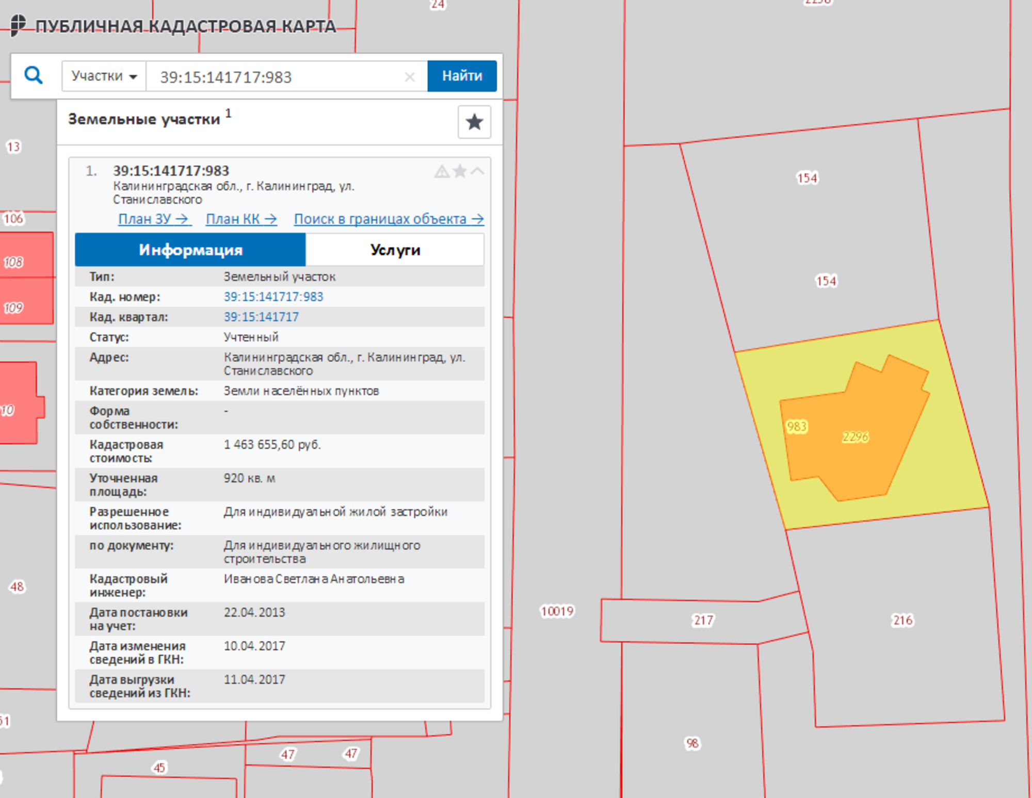Click the status value Учтенный
The image size is (1032, 798).
pyautogui.click(x=251, y=337)
